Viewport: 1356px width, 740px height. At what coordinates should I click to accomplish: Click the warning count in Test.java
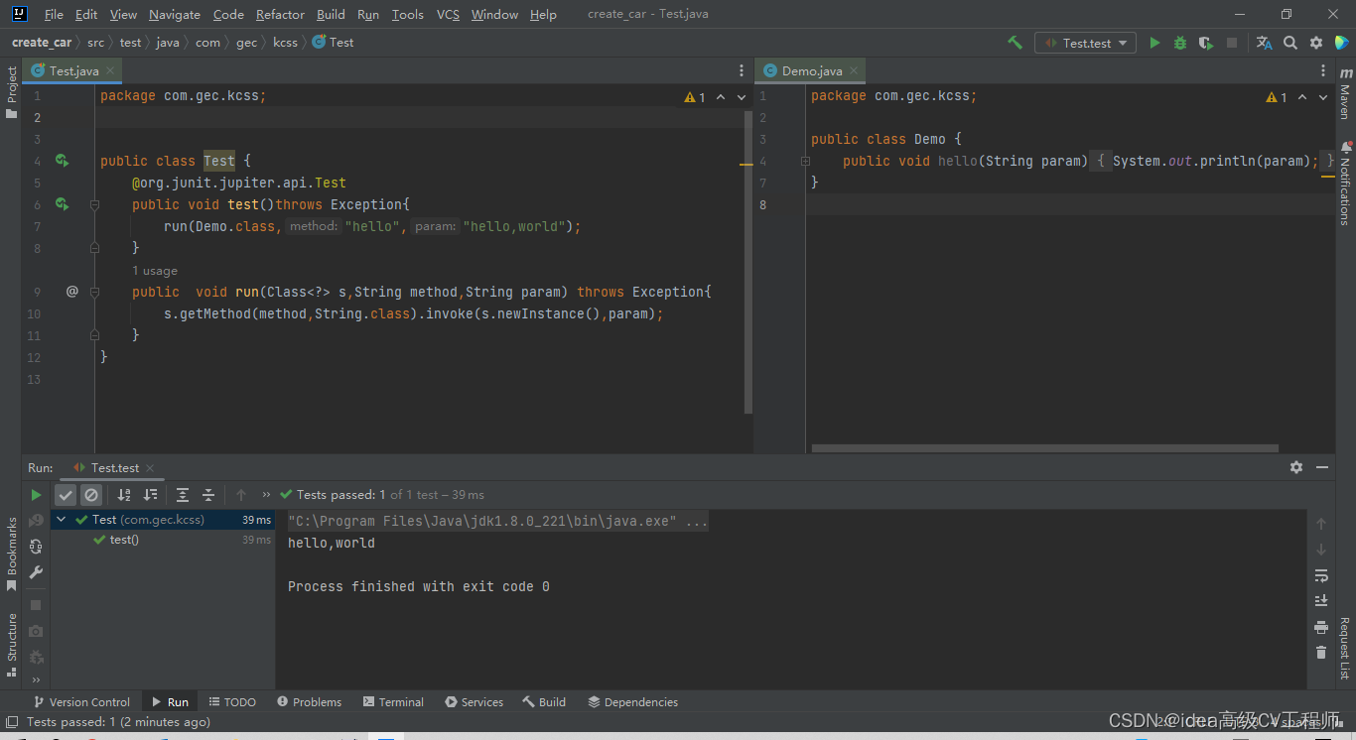[695, 97]
